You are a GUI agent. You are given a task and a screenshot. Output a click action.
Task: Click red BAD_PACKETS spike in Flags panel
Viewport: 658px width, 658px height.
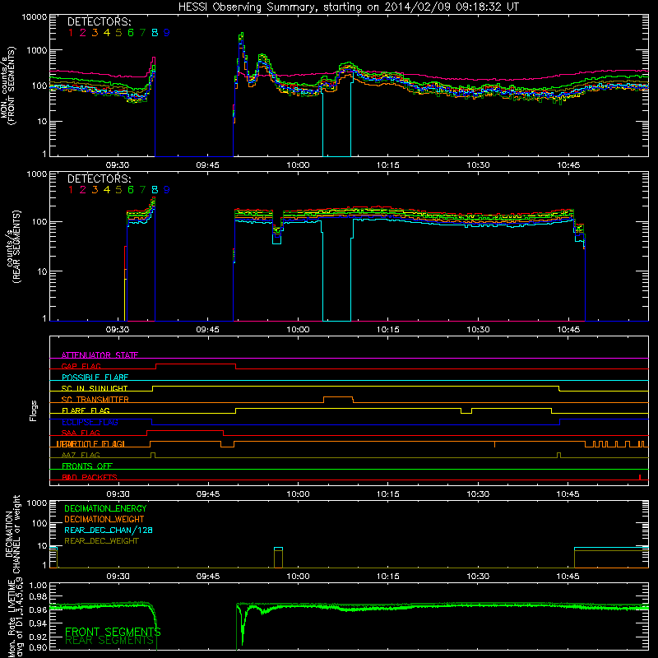(x=640, y=477)
